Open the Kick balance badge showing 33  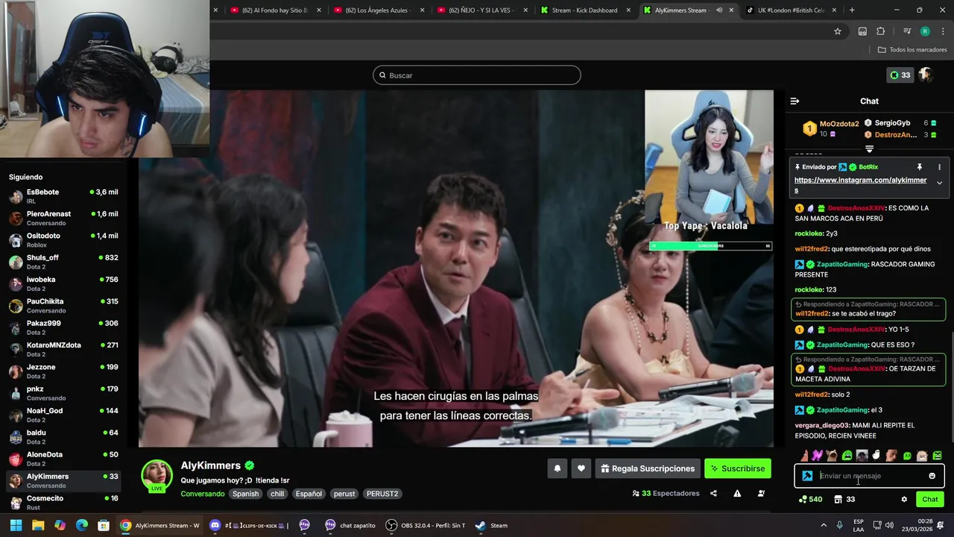[x=900, y=75]
